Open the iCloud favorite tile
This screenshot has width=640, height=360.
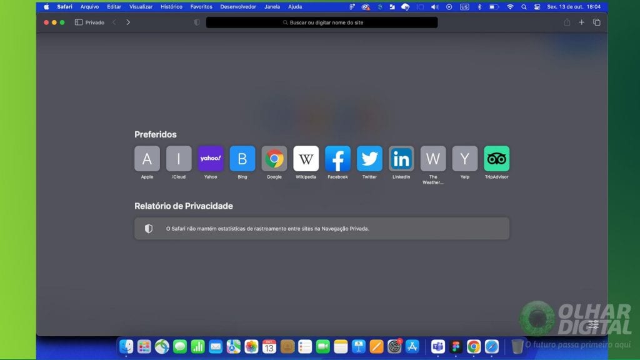click(179, 158)
